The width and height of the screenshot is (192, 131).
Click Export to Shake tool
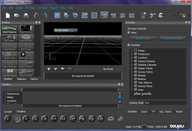[26, 64]
